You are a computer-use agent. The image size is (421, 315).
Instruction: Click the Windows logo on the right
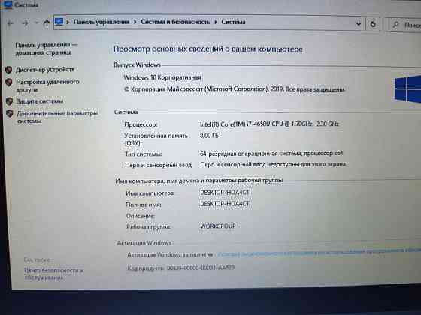[x=407, y=90]
